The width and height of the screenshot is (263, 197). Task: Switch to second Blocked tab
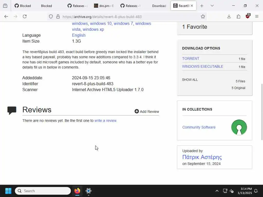(46, 6)
